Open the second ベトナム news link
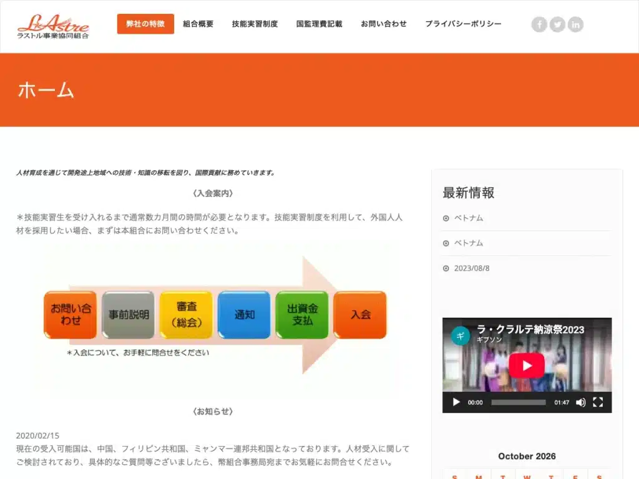 (x=469, y=243)
